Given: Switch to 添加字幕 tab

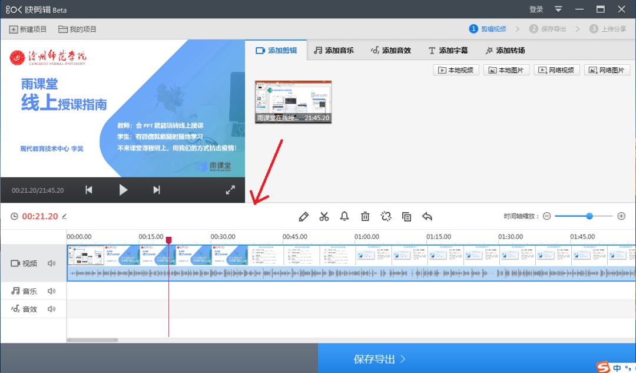Looking at the screenshot, I should (x=448, y=50).
